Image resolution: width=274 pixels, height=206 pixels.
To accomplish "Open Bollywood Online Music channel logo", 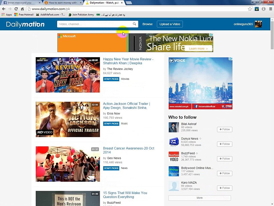I will click(x=174, y=171).
